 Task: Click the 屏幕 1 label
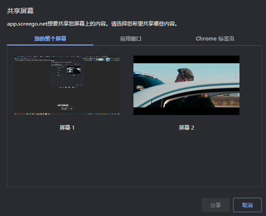67,128
